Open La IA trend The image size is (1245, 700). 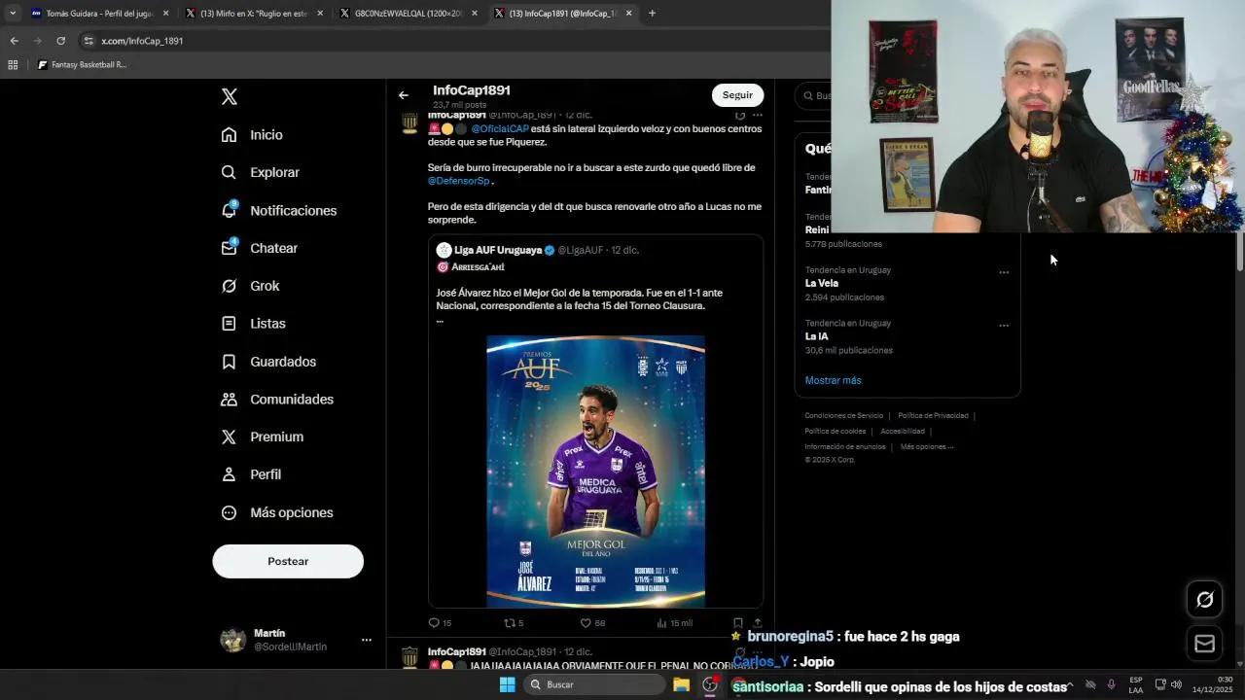click(x=817, y=336)
